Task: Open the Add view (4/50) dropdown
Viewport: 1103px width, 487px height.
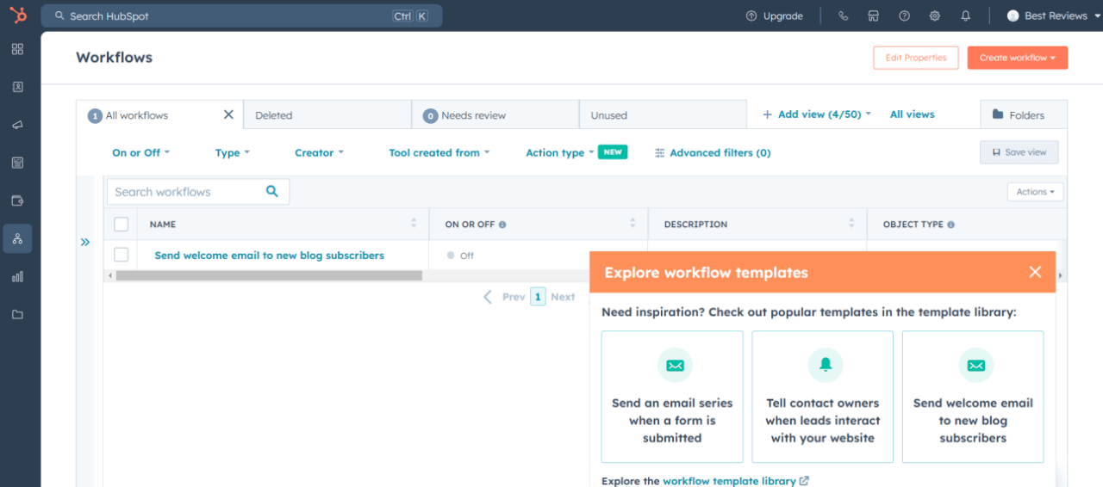Action: click(817, 114)
